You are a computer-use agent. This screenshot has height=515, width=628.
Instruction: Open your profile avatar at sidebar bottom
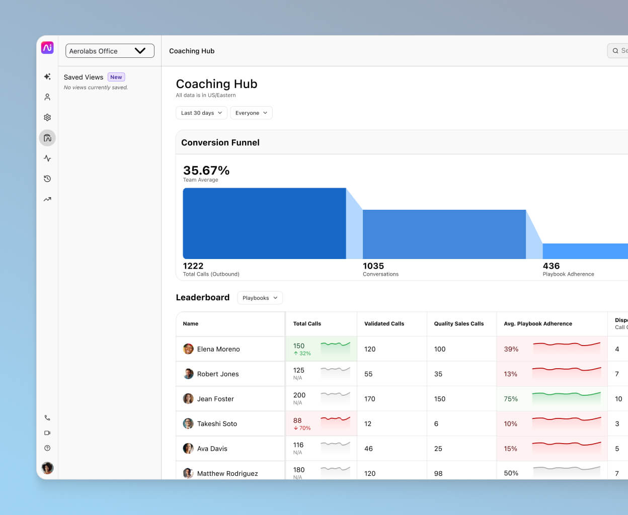(x=47, y=468)
